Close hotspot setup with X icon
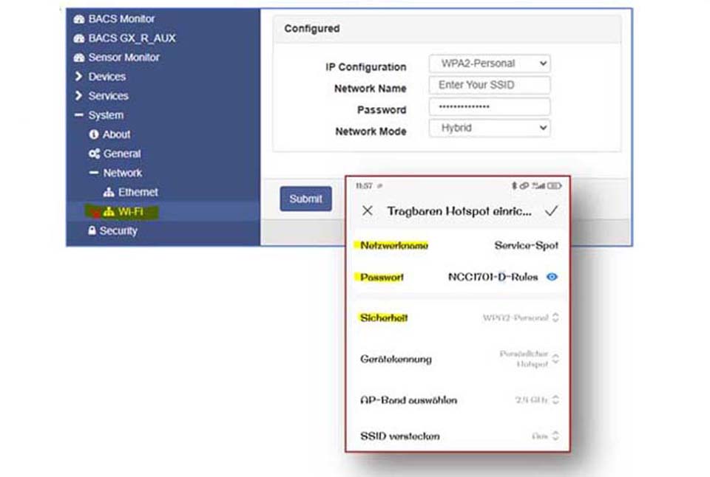The width and height of the screenshot is (710, 477). pos(368,211)
